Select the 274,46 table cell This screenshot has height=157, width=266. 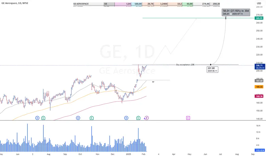(x=201, y=4)
